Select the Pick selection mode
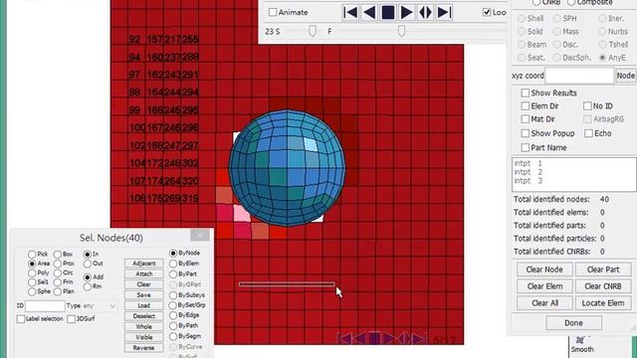637x358 pixels. tap(32, 255)
